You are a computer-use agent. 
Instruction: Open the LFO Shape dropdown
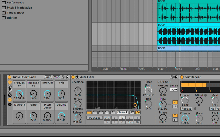pos(174,90)
